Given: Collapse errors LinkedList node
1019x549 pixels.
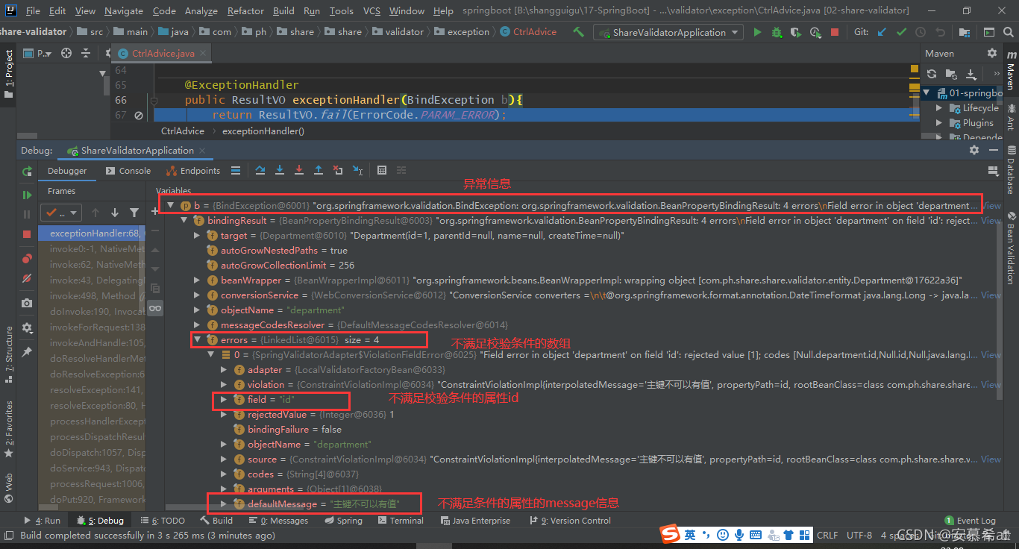Looking at the screenshot, I should 197,339.
